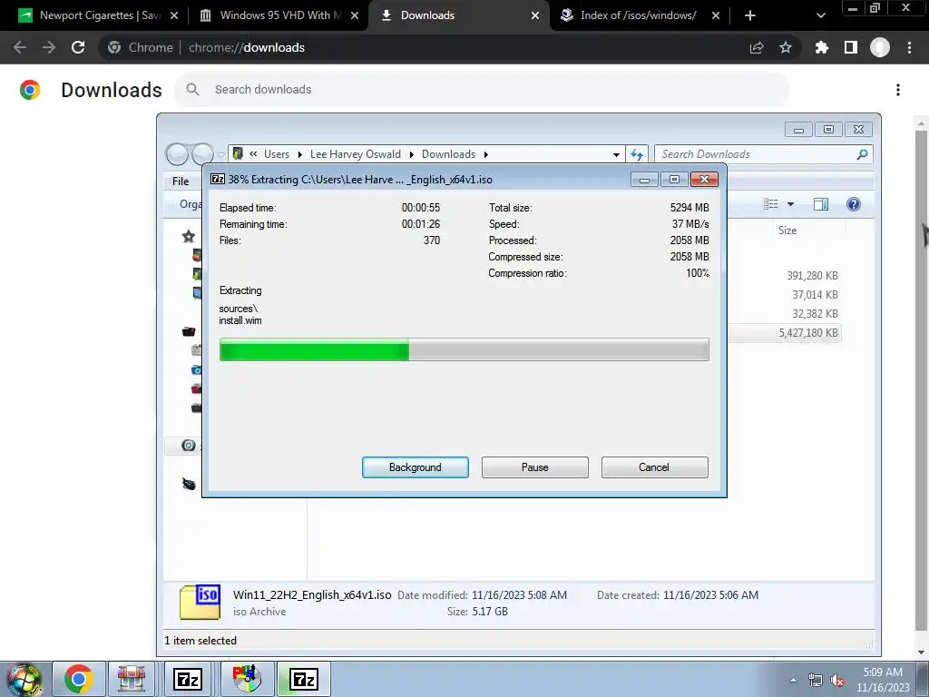Open Explorer File menu

pyautogui.click(x=181, y=182)
